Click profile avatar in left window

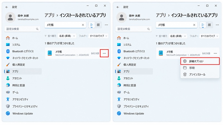(10, 17)
